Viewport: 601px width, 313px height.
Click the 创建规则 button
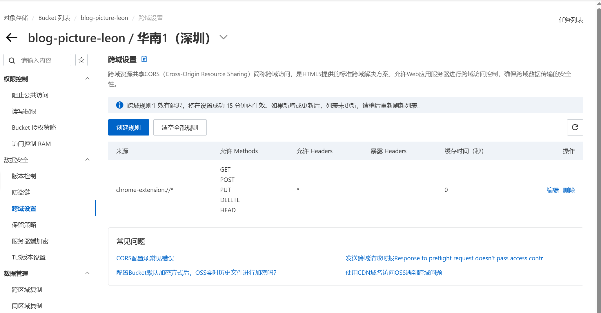pyautogui.click(x=128, y=127)
